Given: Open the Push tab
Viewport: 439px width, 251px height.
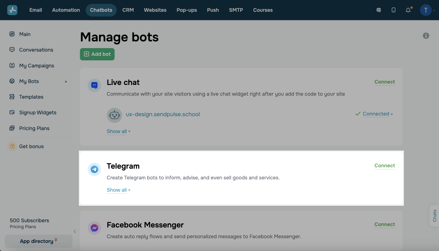Looking at the screenshot, I should pyautogui.click(x=213, y=10).
